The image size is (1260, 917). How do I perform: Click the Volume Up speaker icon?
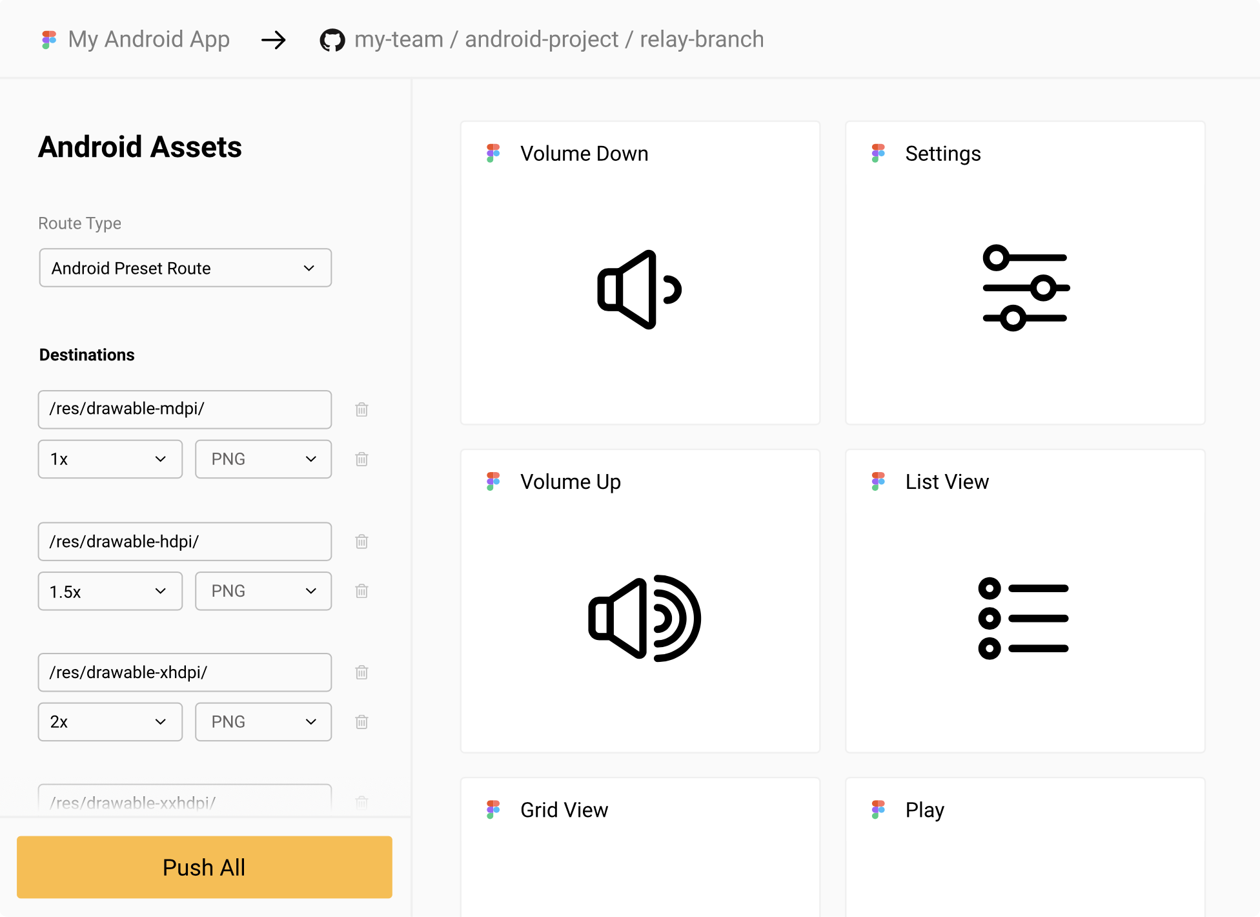tap(644, 618)
